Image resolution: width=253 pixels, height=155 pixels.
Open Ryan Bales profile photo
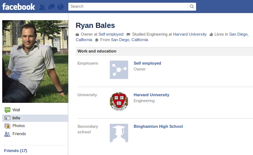35,61
